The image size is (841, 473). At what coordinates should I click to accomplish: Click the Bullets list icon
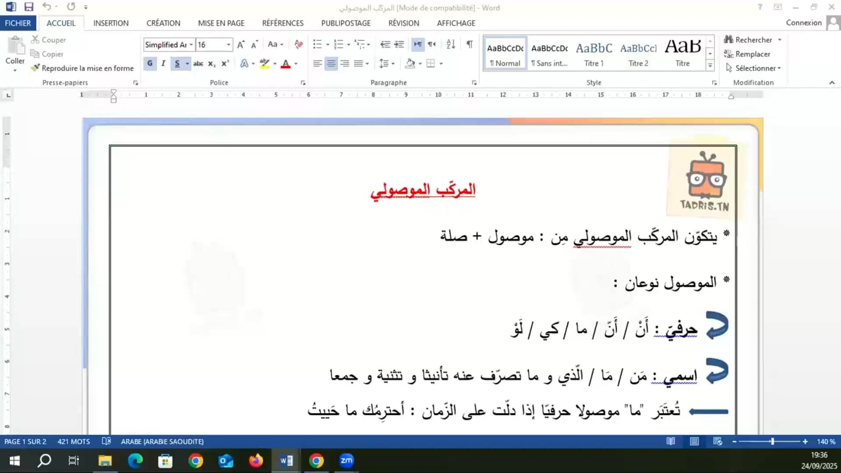[318, 44]
